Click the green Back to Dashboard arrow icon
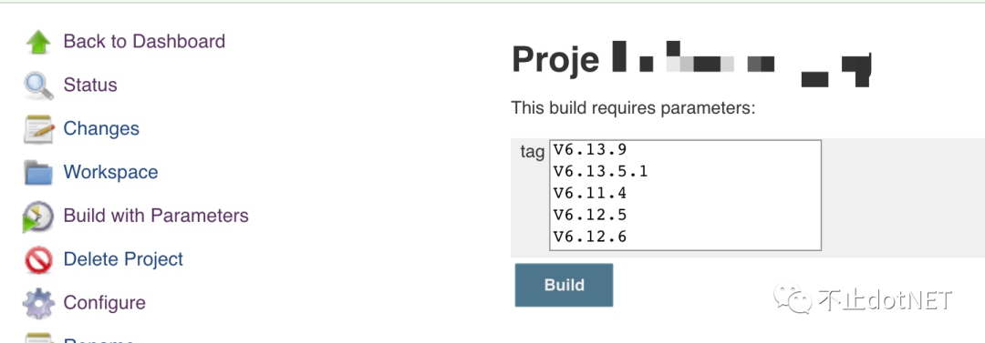The height and width of the screenshot is (343, 985). coord(38,42)
